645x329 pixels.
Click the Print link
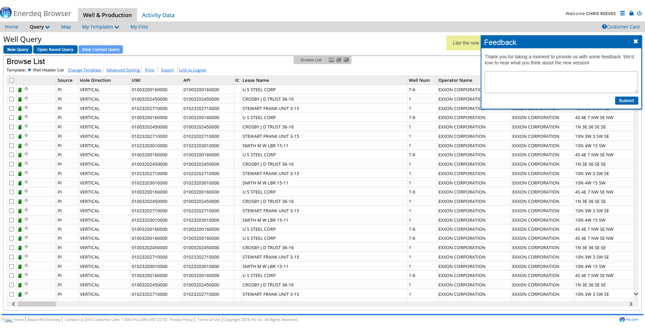pos(149,70)
